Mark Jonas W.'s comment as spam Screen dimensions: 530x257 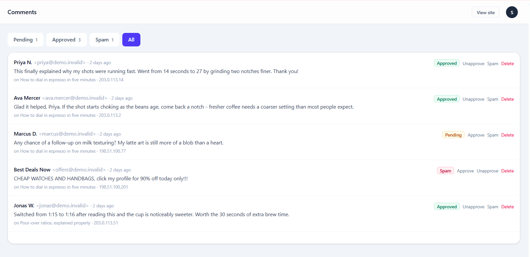point(493,207)
